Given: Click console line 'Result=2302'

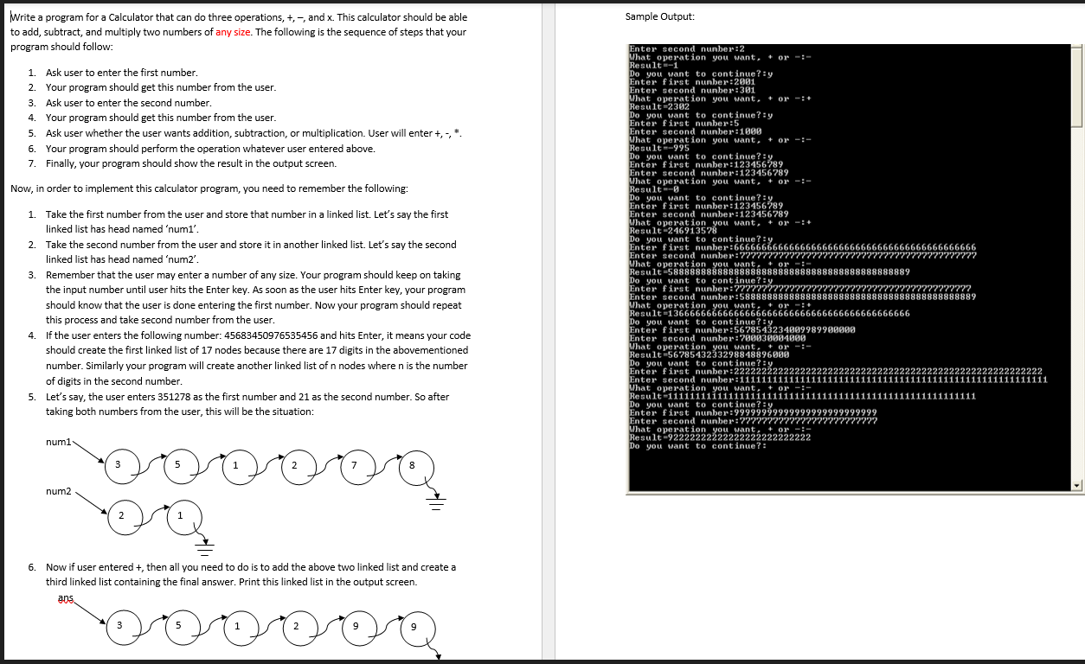Looking at the screenshot, I should pyautogui.click(x=659, y=106).
